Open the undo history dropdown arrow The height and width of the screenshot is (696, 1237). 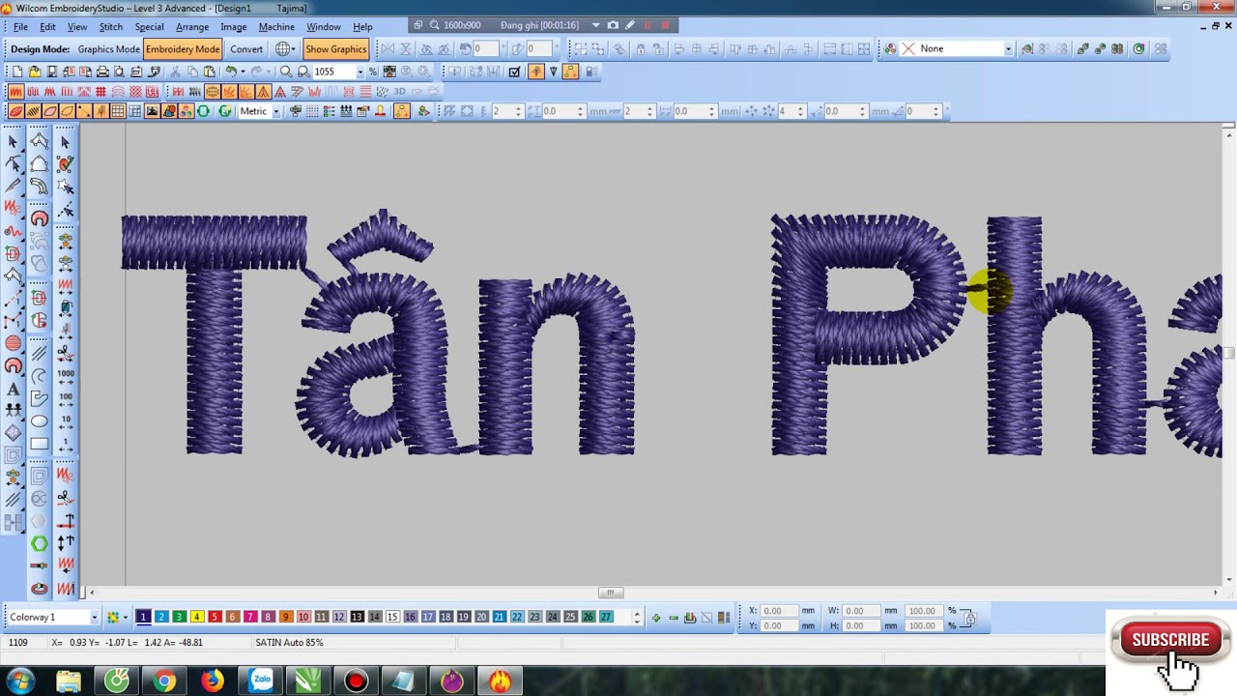[245, 72]
